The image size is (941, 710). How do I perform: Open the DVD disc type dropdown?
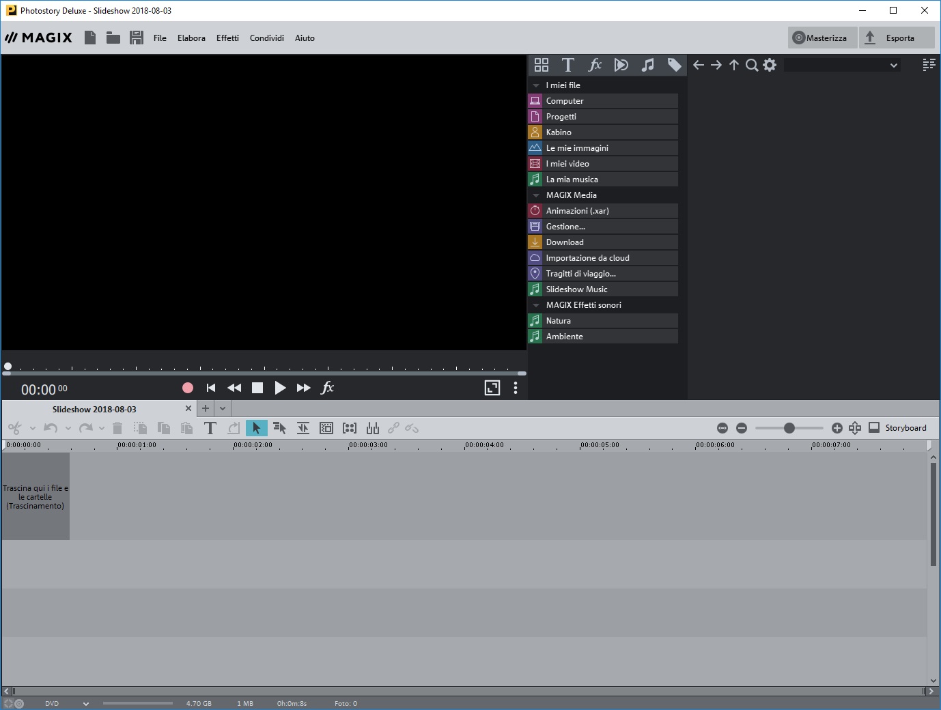86,704
